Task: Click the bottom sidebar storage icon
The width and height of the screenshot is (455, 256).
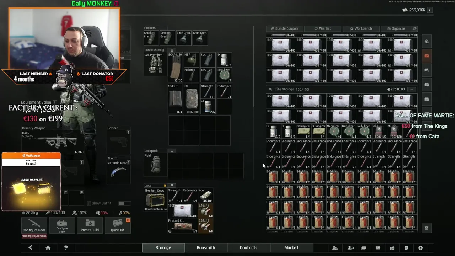Action: click(x=427, y=228)
